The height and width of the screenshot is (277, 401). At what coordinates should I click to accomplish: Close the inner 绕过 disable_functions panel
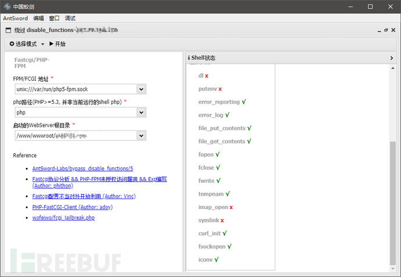point(393,30)
